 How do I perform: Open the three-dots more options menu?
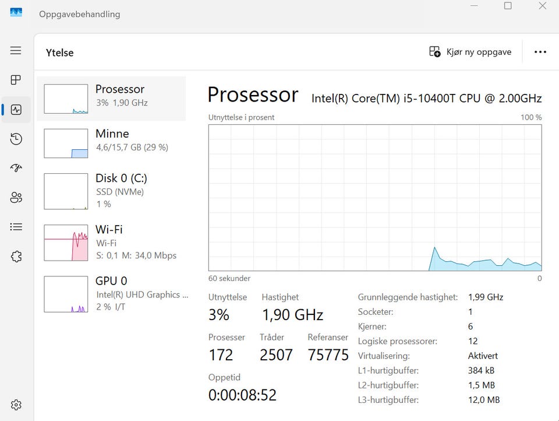click(x=540, y=52)
